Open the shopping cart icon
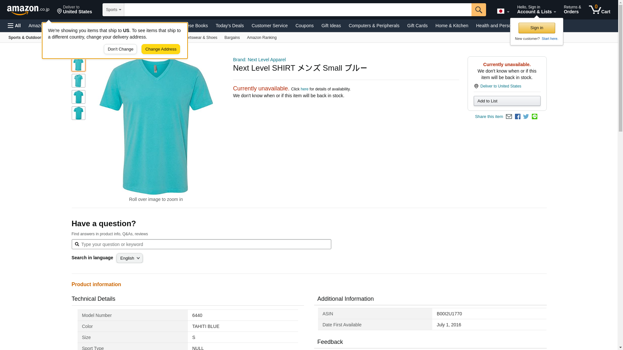Screen dimensions: 623x350 click(599, 10)
